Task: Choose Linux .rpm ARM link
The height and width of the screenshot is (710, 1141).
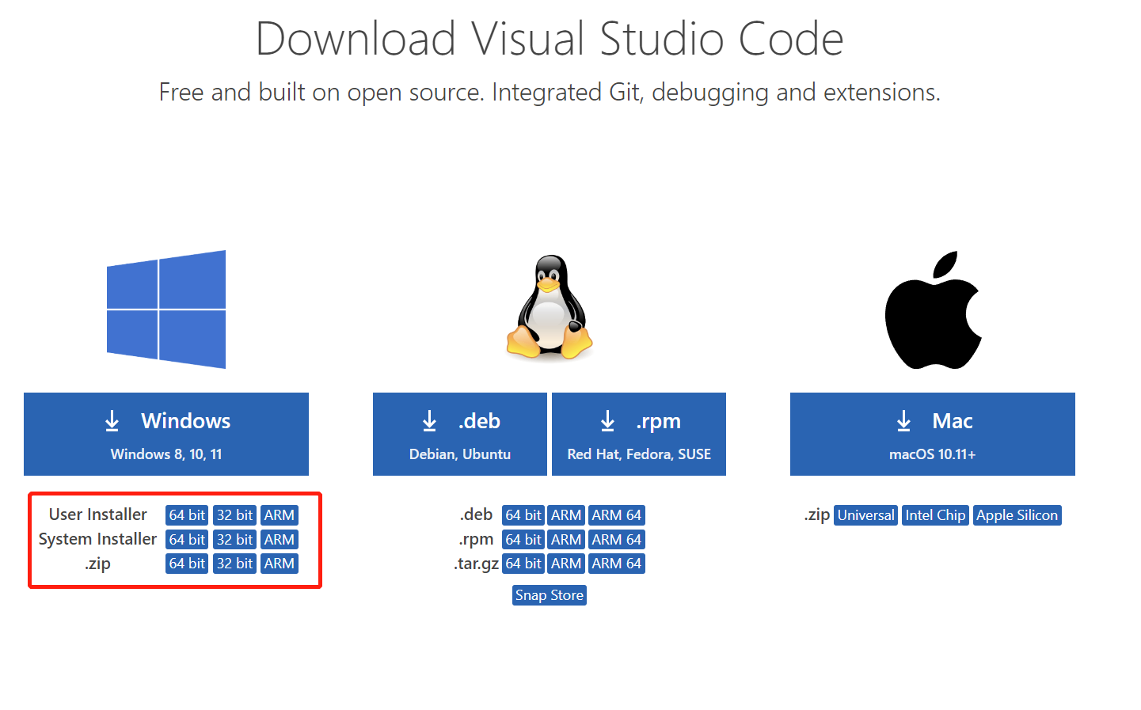Action: pyautogui.click(x=566, y=540)
